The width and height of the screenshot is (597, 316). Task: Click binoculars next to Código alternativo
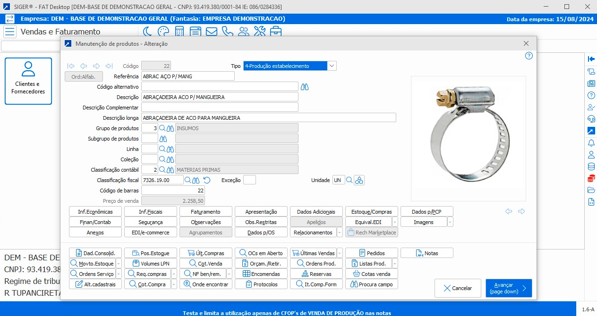tap(305, 87)
